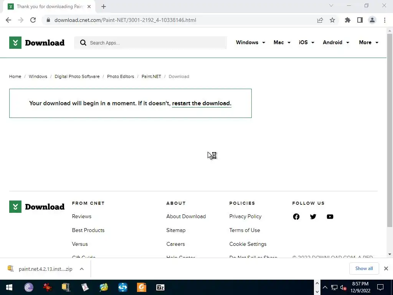Click the Home breadcrumb
The width and height of the screenshot is (393, 295).
[15, 76]
